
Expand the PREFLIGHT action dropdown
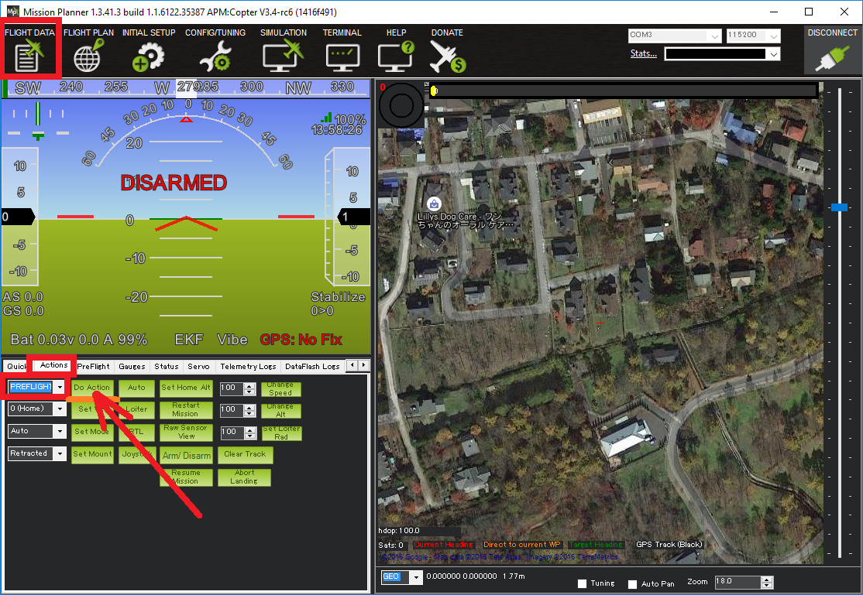tap(60, 387)
